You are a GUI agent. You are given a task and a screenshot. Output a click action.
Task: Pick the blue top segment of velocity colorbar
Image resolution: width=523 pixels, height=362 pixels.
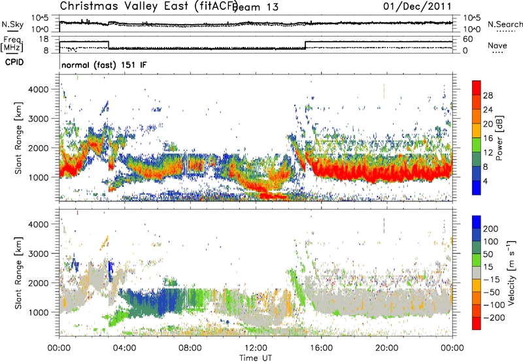coord(477,222)
